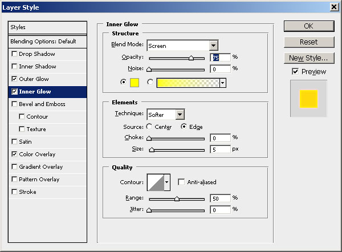Enable Anti-aliased contour option
This screenshot has height=252, width=342.
[181, 182]
